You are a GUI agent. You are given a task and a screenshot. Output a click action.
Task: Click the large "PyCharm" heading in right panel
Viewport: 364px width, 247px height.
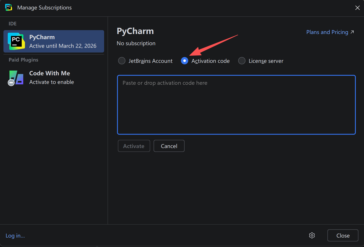click(x=135, y=31)
